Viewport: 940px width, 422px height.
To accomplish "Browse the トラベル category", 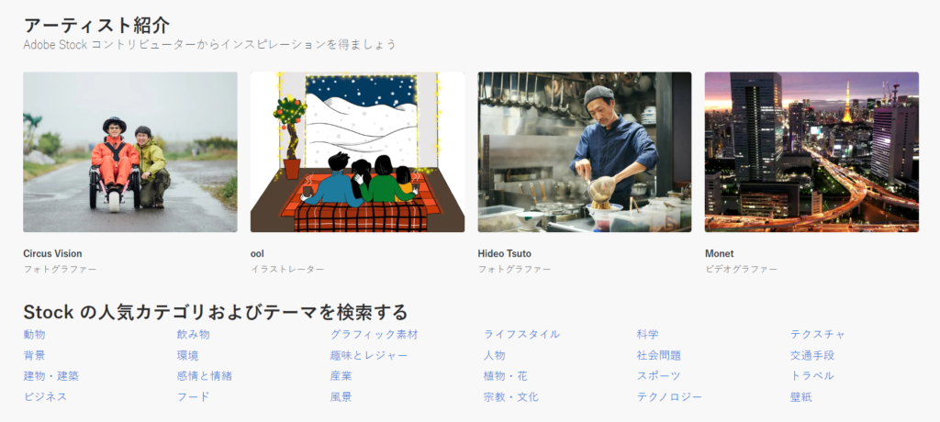I will 811,376.
